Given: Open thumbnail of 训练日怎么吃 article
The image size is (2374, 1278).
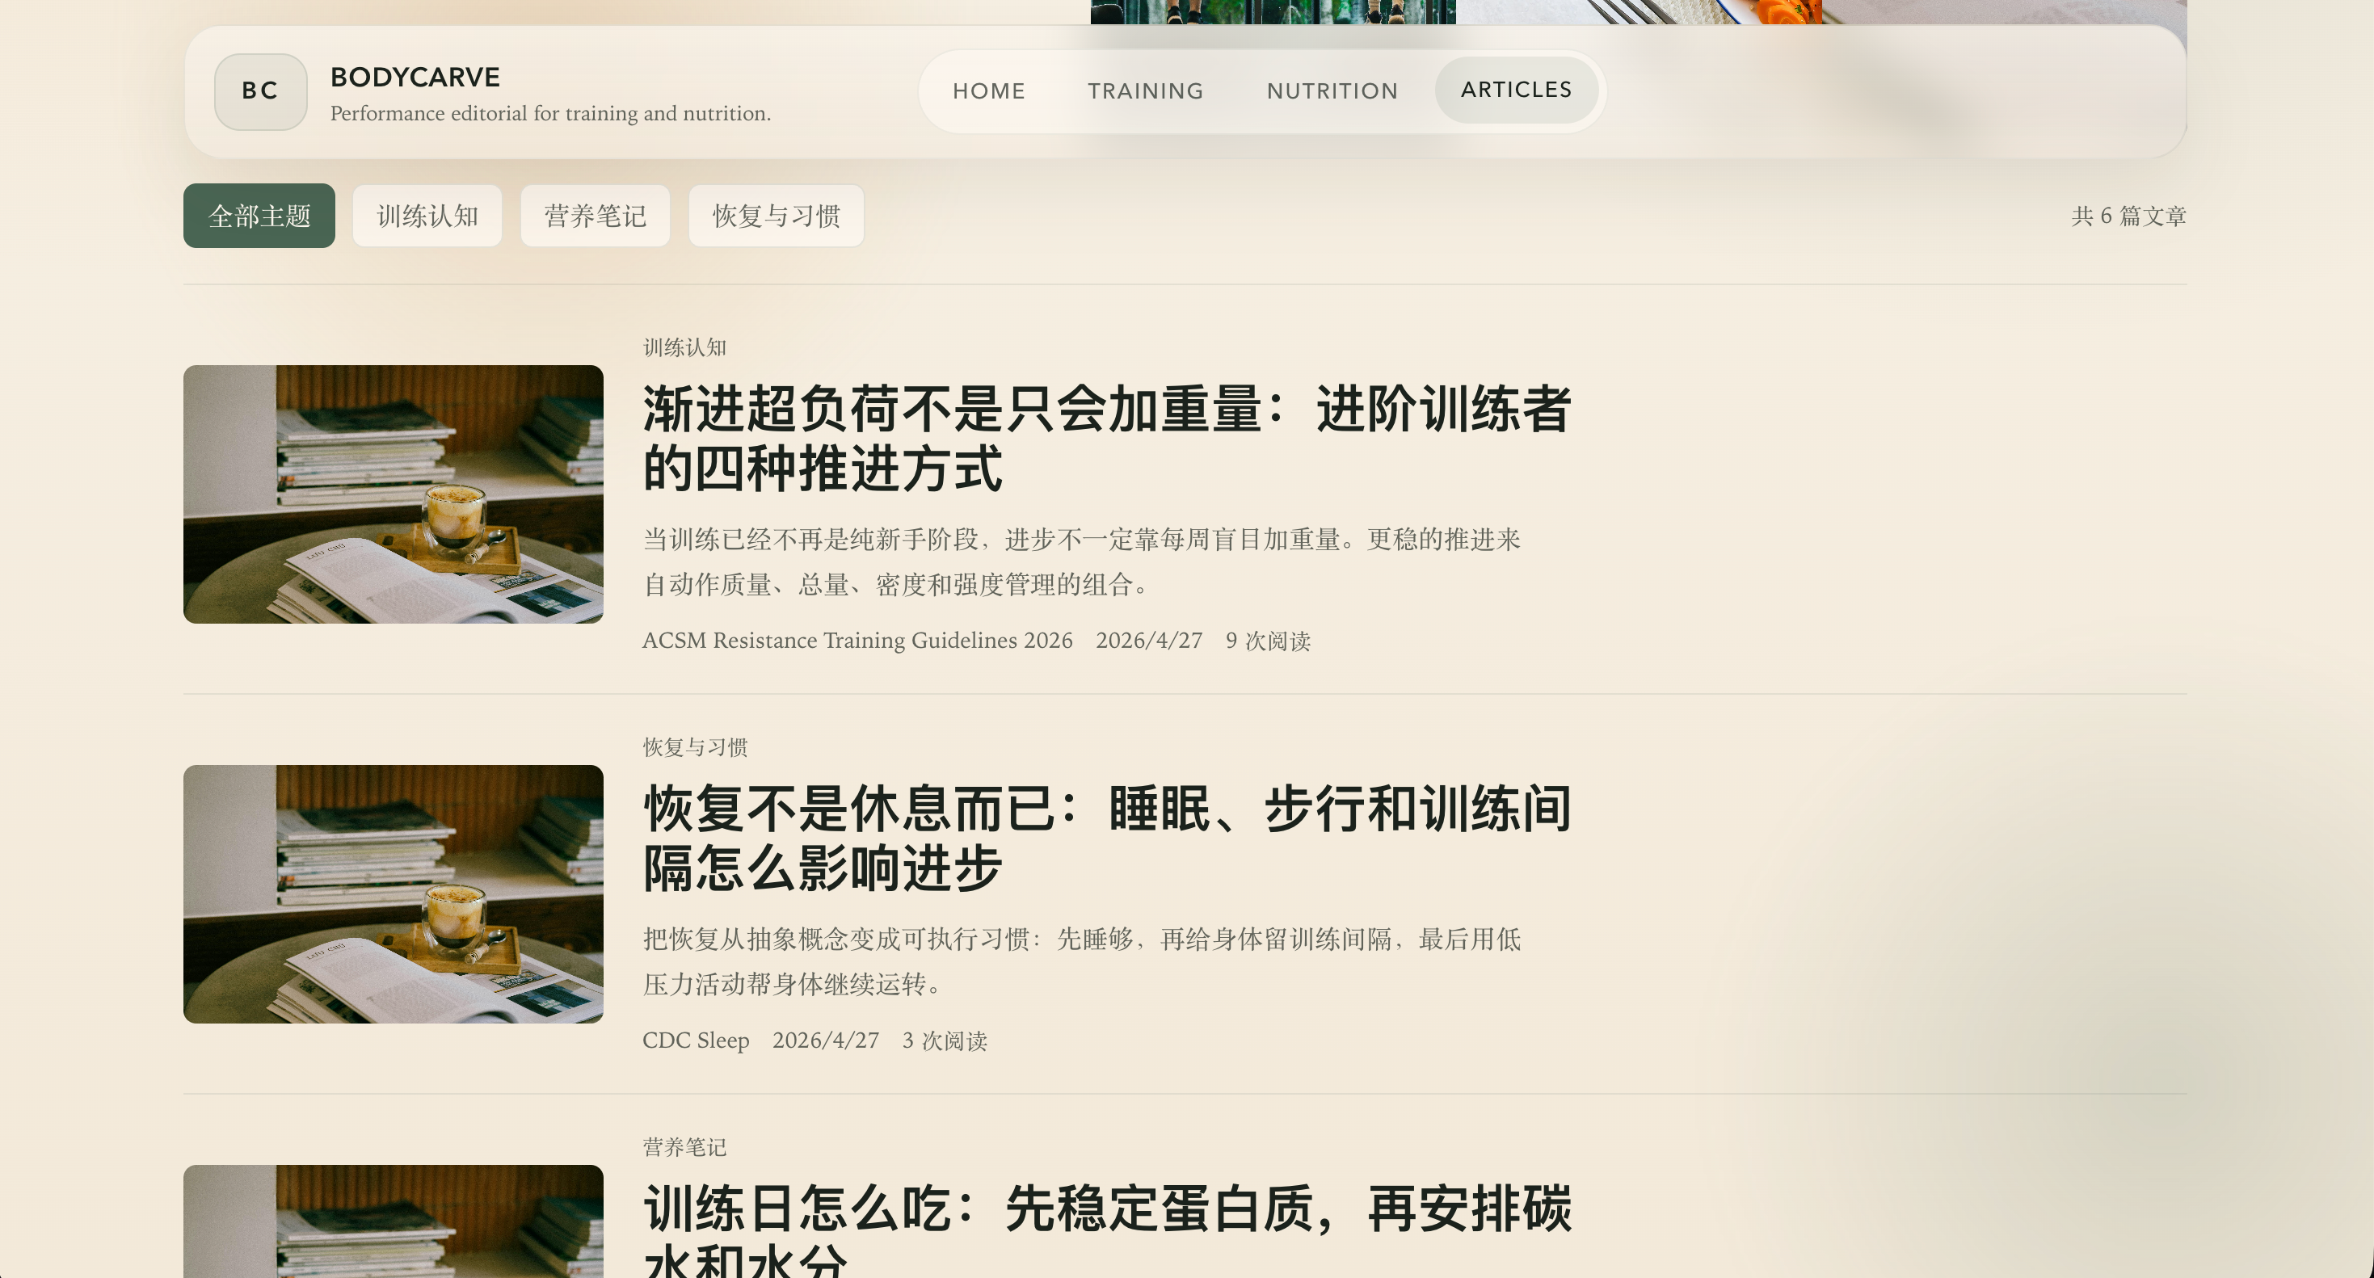Looking at the screenshot, I should [394, 1221].
